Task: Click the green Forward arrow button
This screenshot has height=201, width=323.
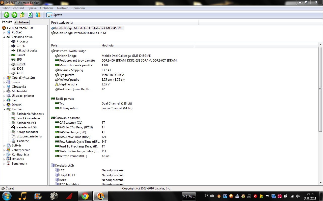Action: [14, 15]
